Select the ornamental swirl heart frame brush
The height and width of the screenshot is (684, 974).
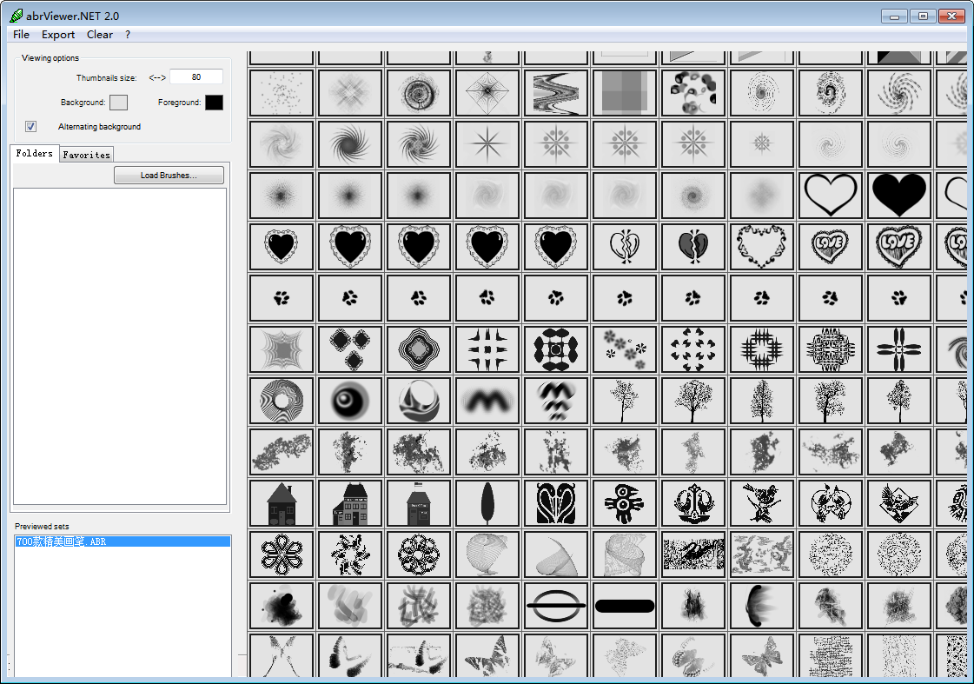[762, 247]
